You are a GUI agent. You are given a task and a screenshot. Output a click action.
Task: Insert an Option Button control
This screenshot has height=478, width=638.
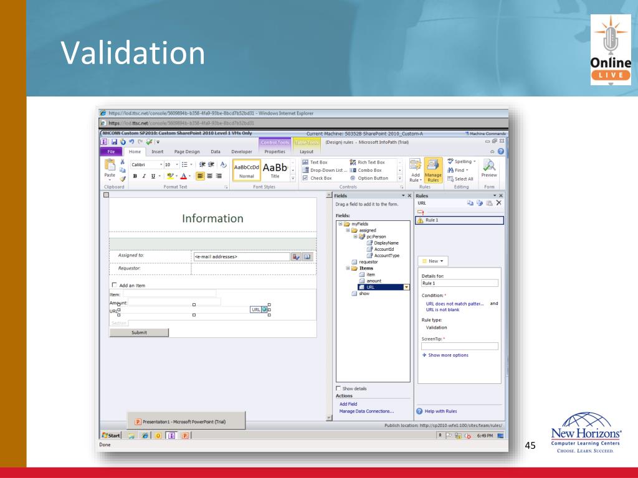coord(369,178)
